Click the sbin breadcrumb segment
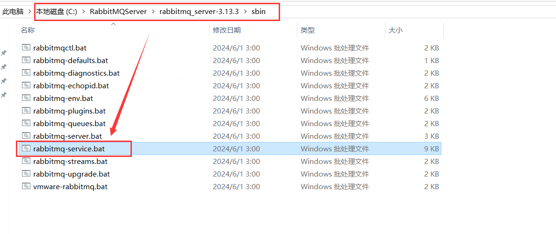Screen dimensions: 556x234 pos(259,12)
